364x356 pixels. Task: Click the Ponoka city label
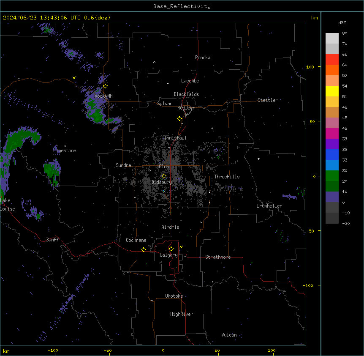pos(203,58)
